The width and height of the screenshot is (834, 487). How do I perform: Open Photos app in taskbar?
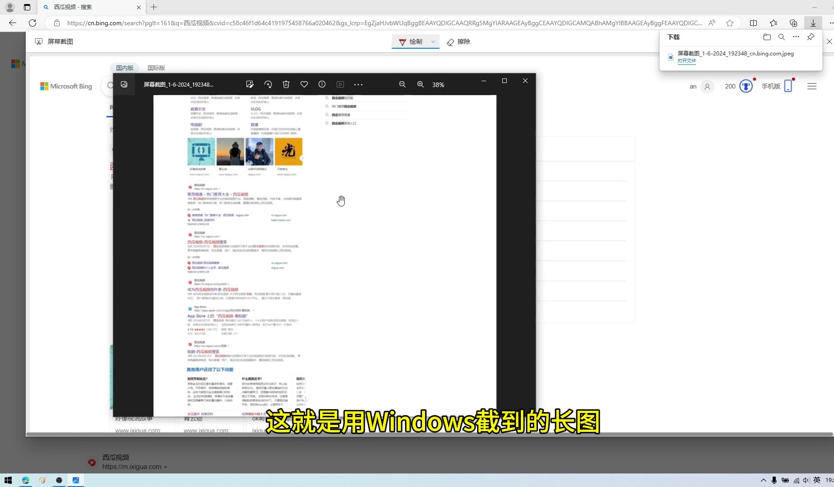tap(76, 480)
